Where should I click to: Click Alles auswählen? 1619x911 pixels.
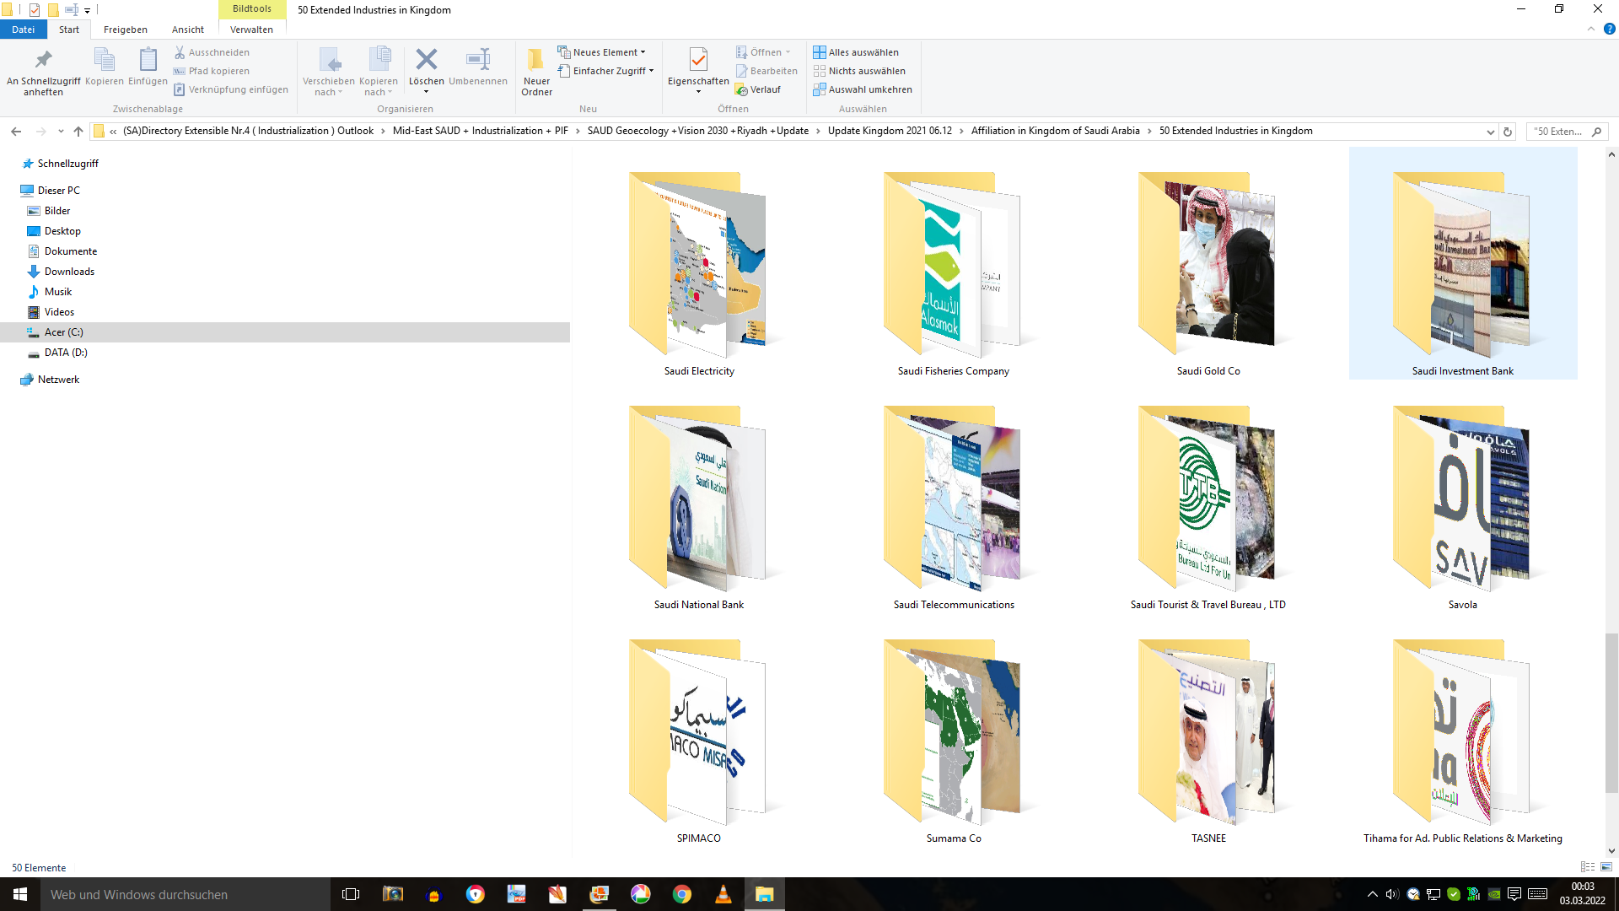click(x=856, y=52)
